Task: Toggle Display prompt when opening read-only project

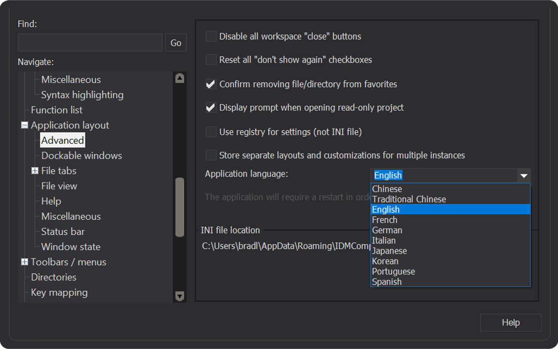Action: click(211, 108)
